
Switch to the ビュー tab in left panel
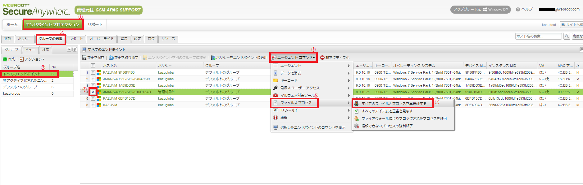tap(30, 50)
